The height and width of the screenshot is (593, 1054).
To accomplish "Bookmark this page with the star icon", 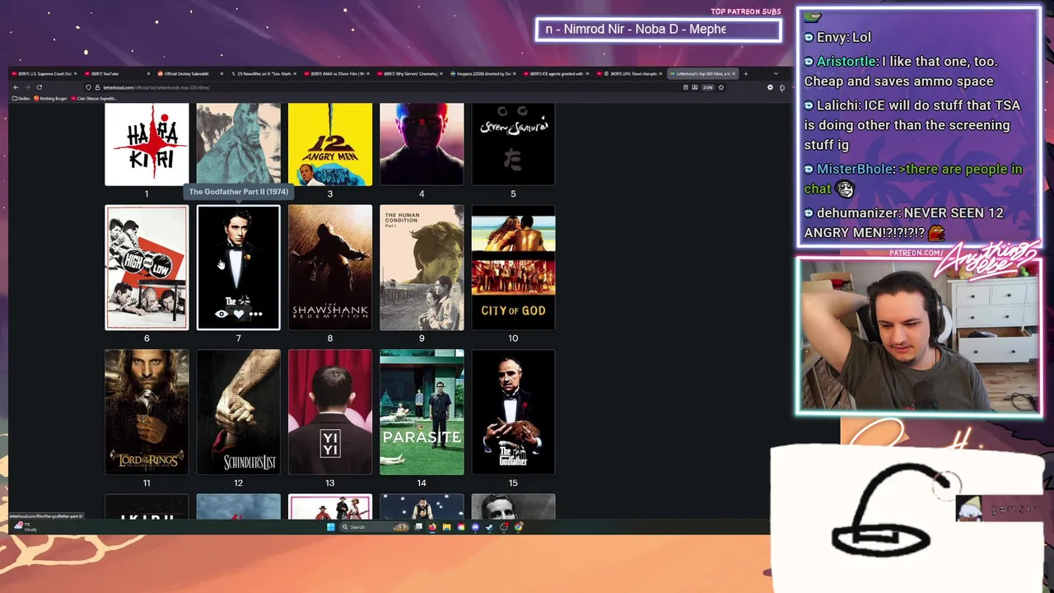I will [x=721, y=87].
